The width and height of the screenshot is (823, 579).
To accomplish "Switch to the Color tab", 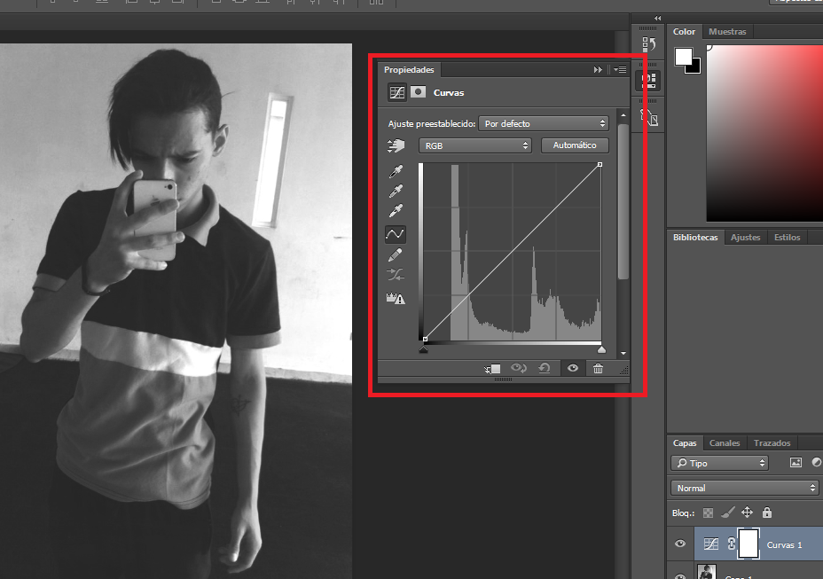I will 684,32.
